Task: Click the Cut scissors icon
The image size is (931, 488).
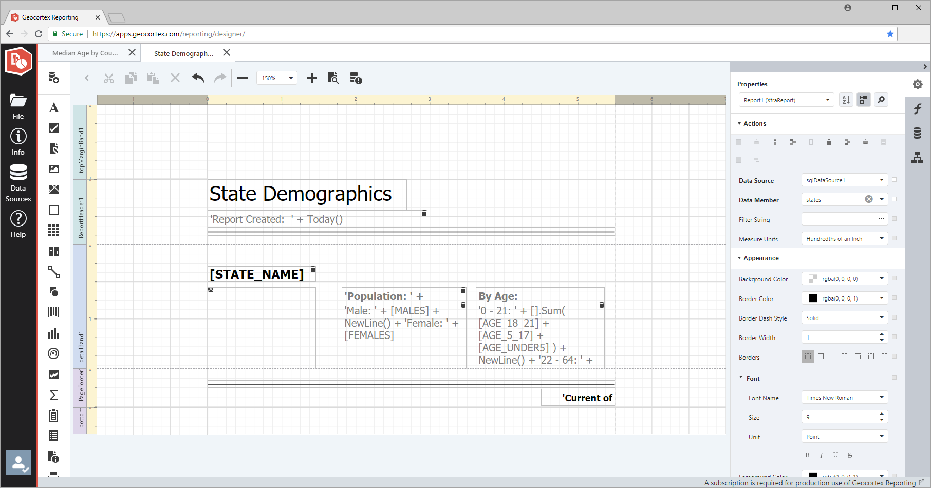Action: coord(108,78)
